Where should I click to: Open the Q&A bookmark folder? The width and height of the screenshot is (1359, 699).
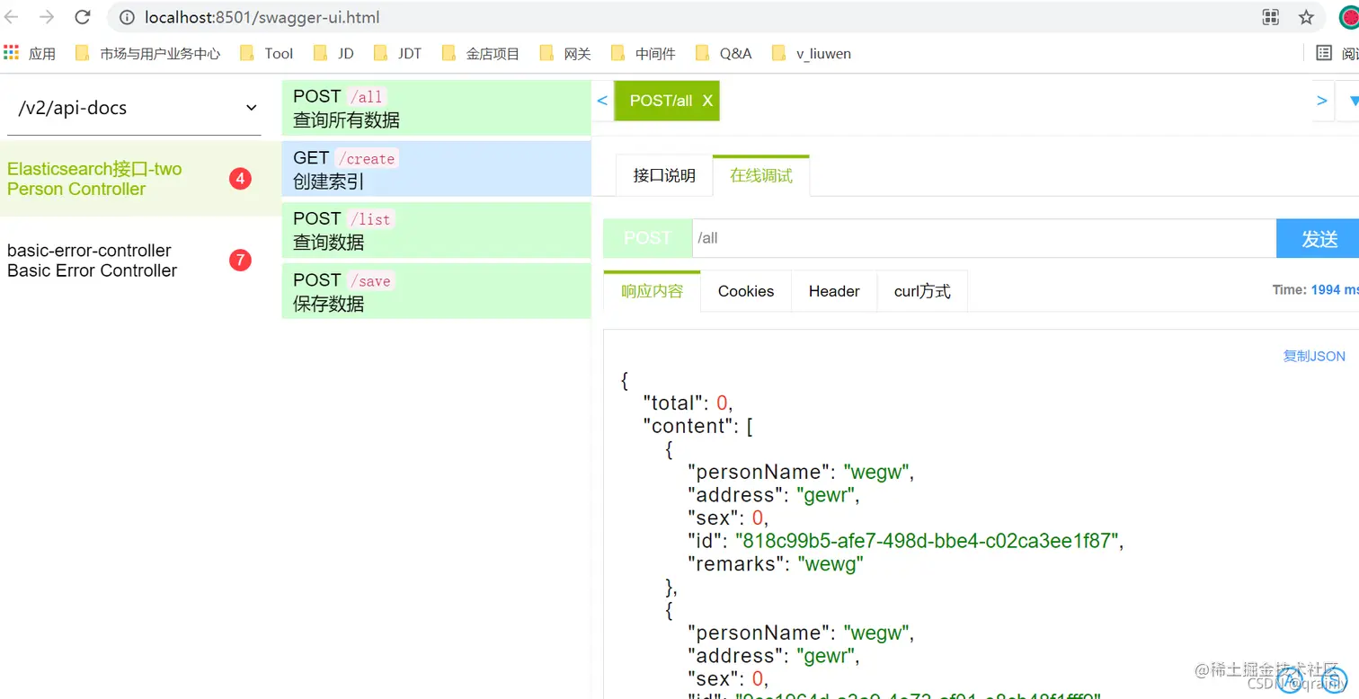pyautogui.click(x=724, y=54)
